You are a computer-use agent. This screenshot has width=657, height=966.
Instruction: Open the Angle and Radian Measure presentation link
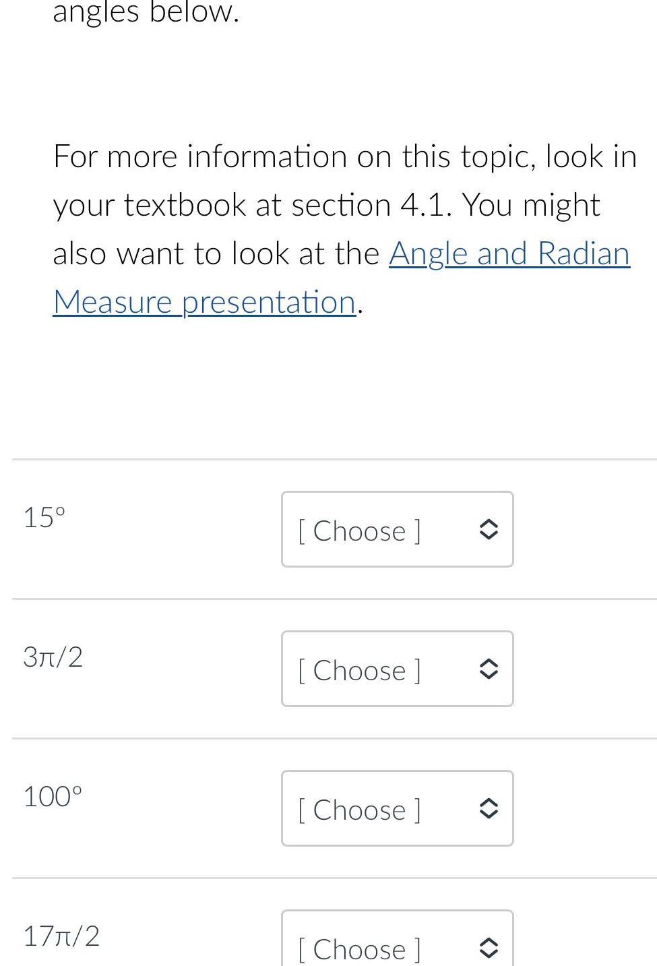tap(509, 254)
